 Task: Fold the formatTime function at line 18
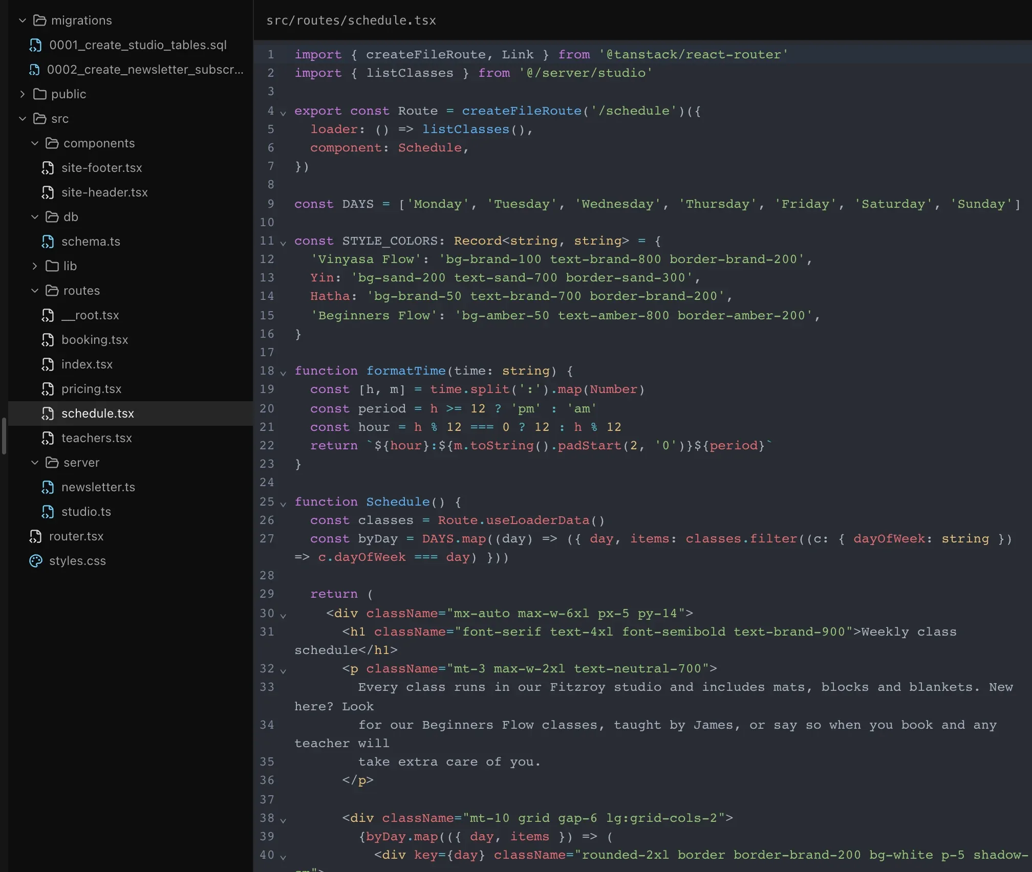point(283,373)
